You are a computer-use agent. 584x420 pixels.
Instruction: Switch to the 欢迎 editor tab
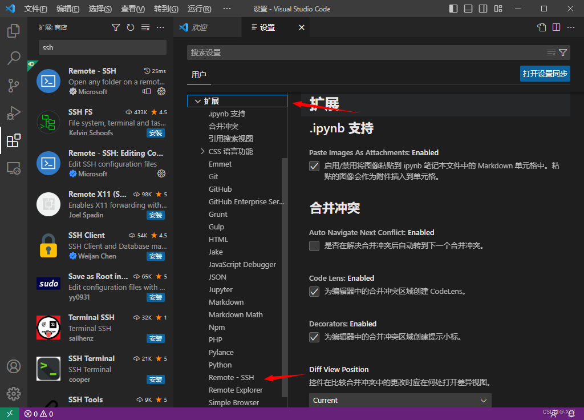pyautogui.click(x=207, y=27)
